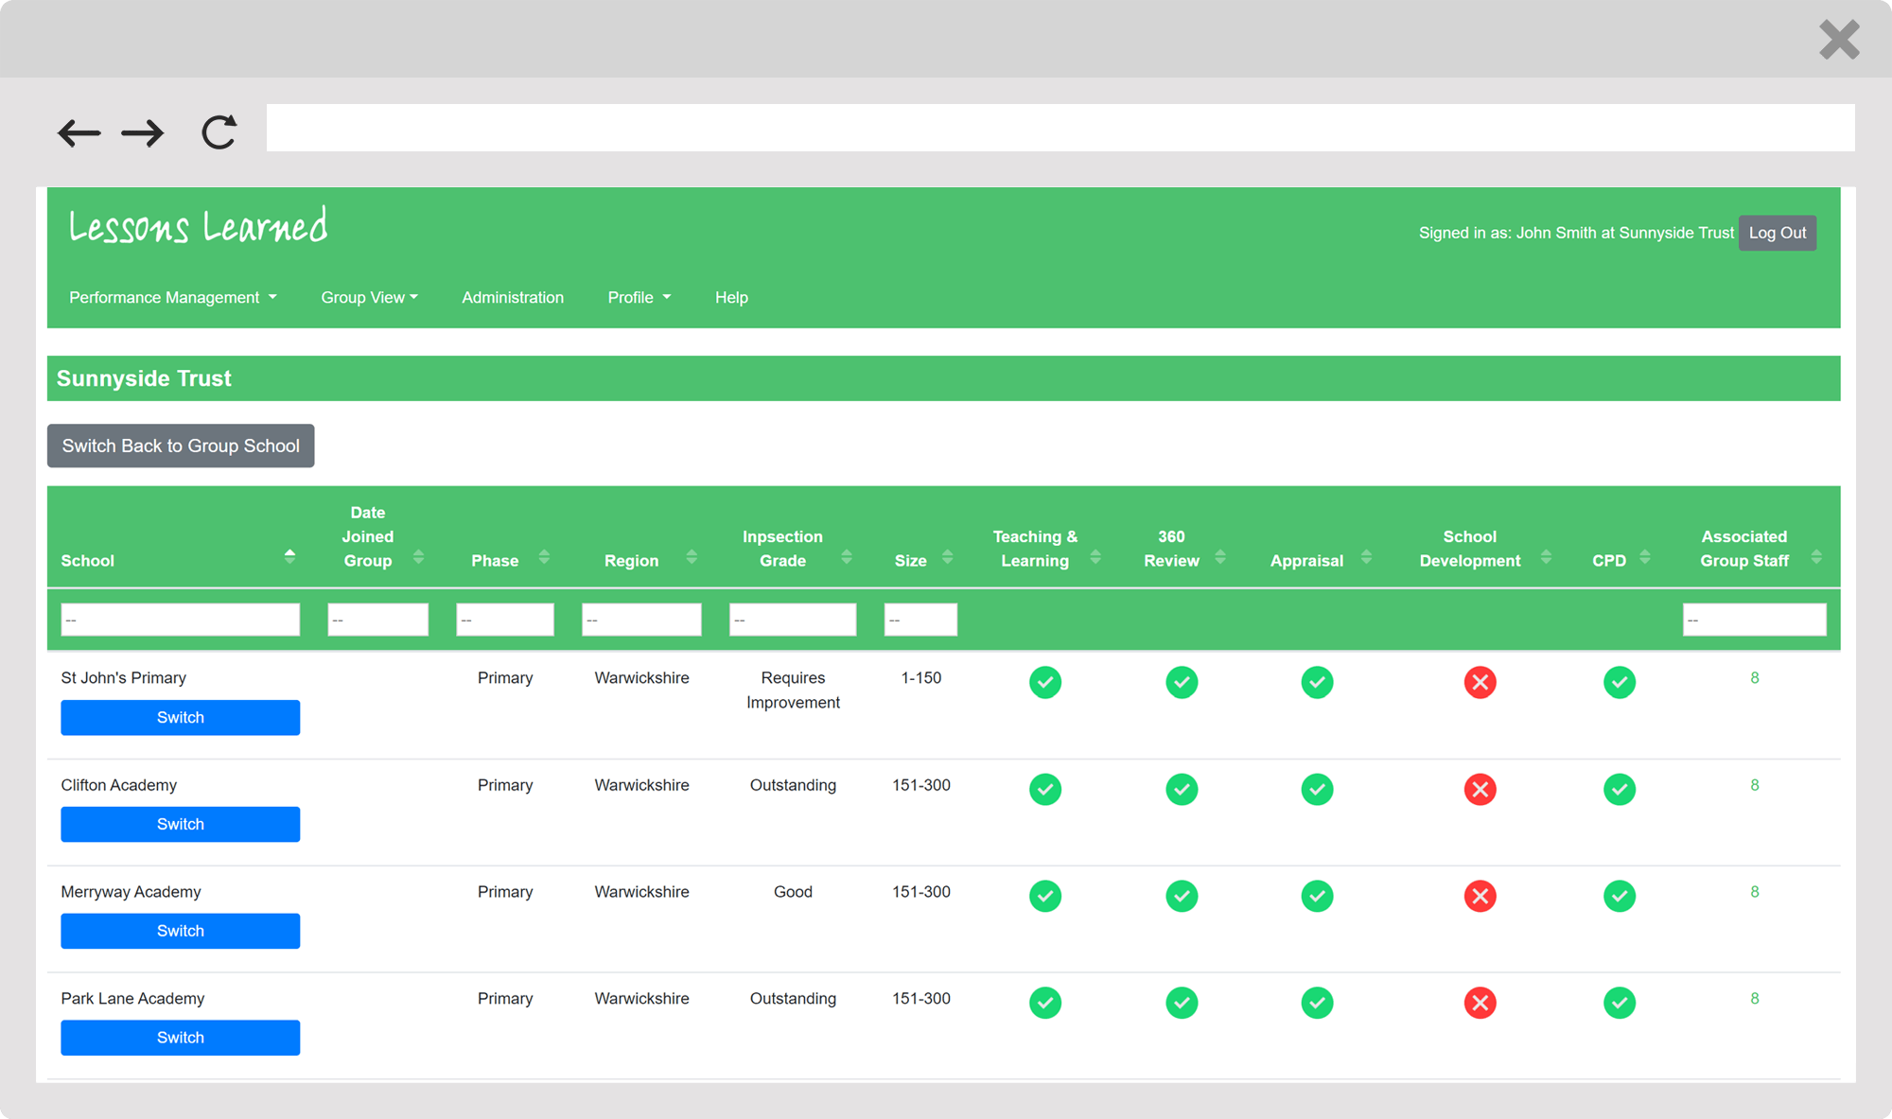Click the 'Requires Improvement' grade cell
The image size is (1892, 1119).
[793, 691]
